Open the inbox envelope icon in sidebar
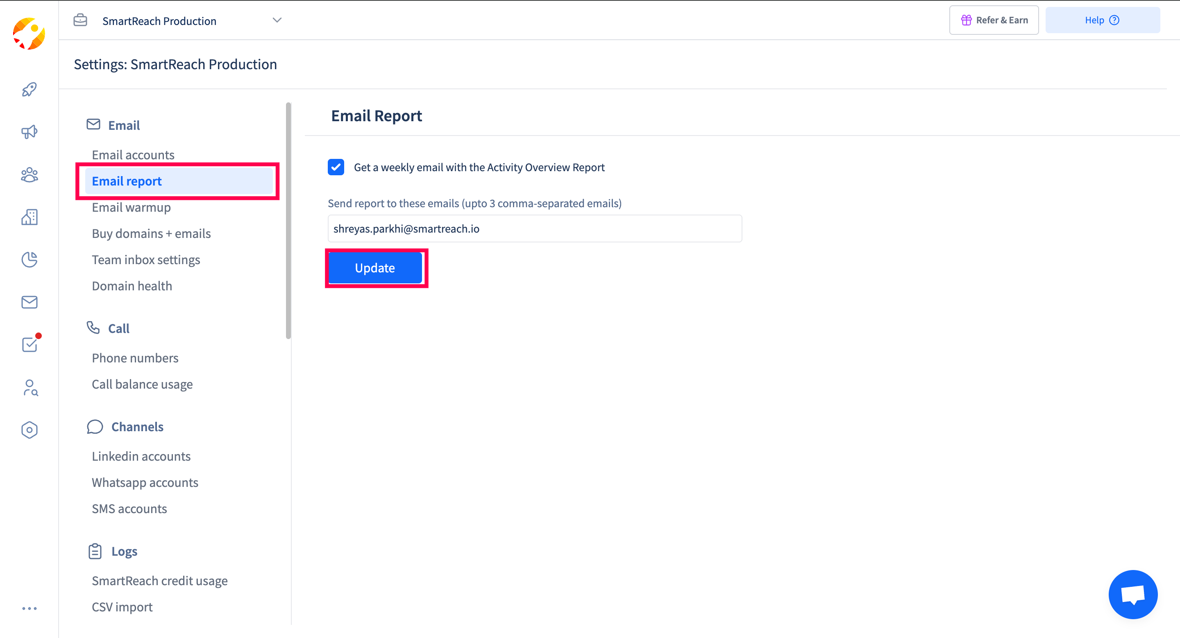Screen dimensions: 1180x638 pos(29,302)
